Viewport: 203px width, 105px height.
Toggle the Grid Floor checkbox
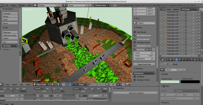coord(135,49)
